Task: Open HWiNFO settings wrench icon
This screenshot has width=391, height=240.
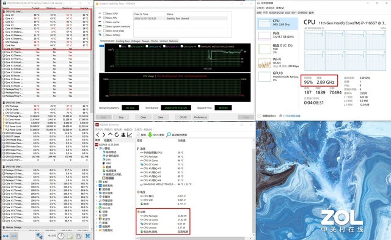Action: pos(79,236)
